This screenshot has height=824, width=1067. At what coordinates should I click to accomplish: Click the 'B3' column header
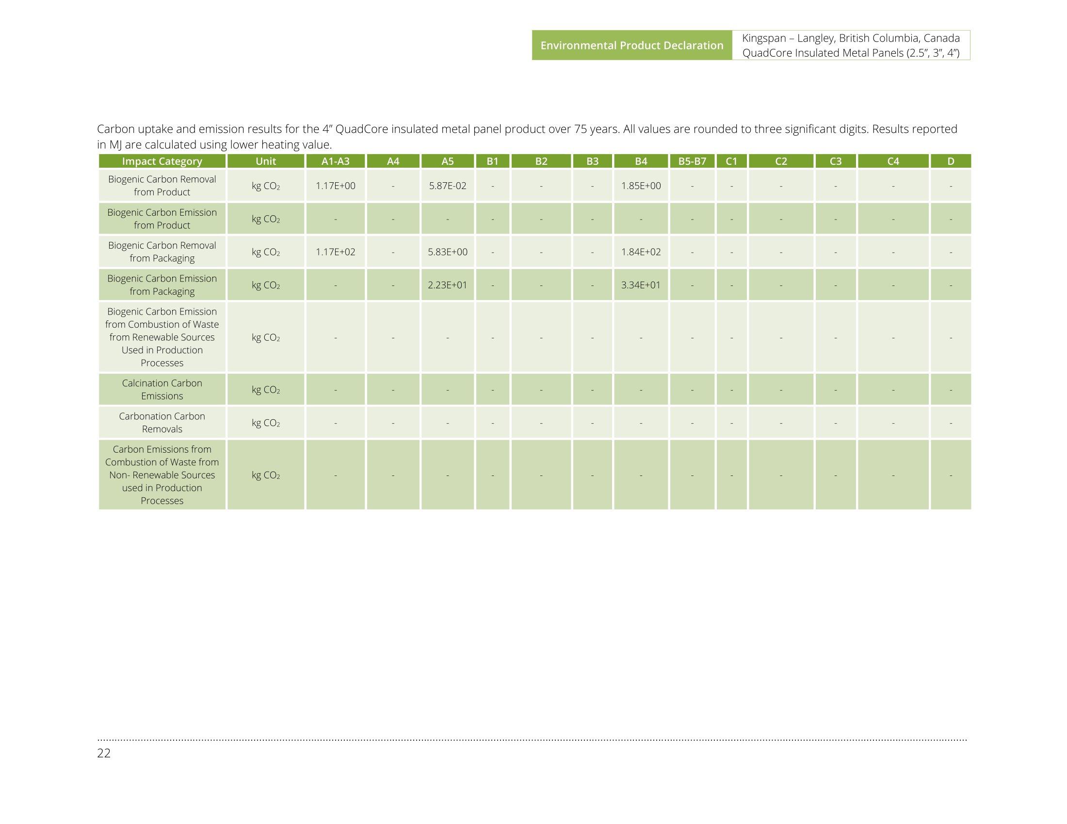[x=593, y=161]
